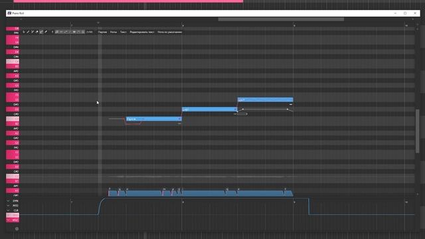The height and width of the screenshot is (239, 425).
Task: Click the blue note on C3 row
Action: click(153, 119)
